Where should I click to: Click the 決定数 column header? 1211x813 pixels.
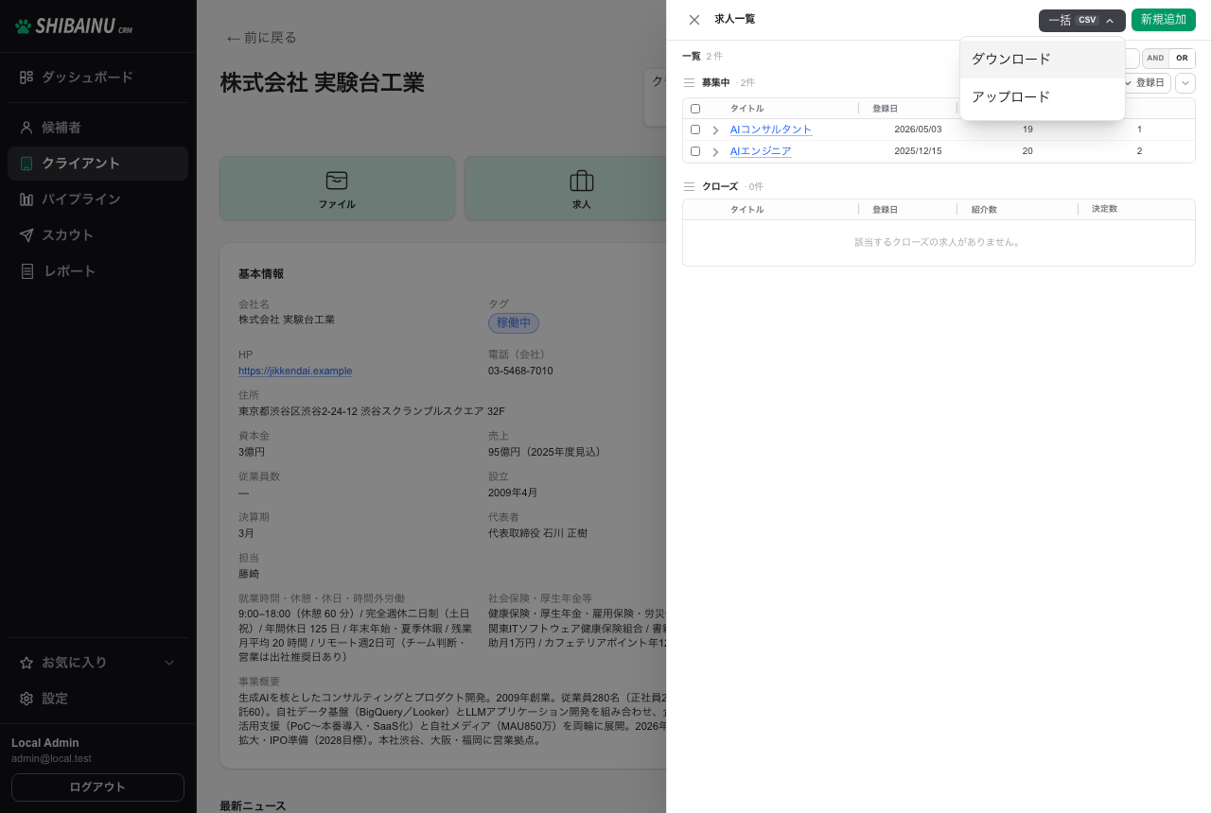(1104, 209)
